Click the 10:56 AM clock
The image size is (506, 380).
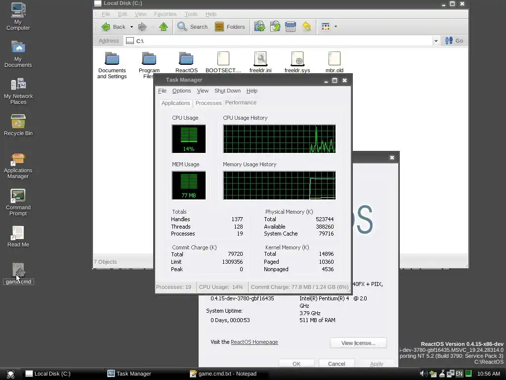(489, 374)
